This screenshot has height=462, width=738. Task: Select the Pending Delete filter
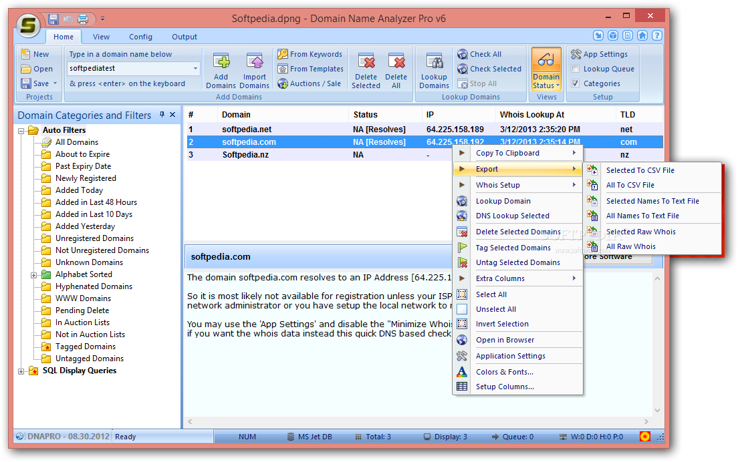click(82, 310)
